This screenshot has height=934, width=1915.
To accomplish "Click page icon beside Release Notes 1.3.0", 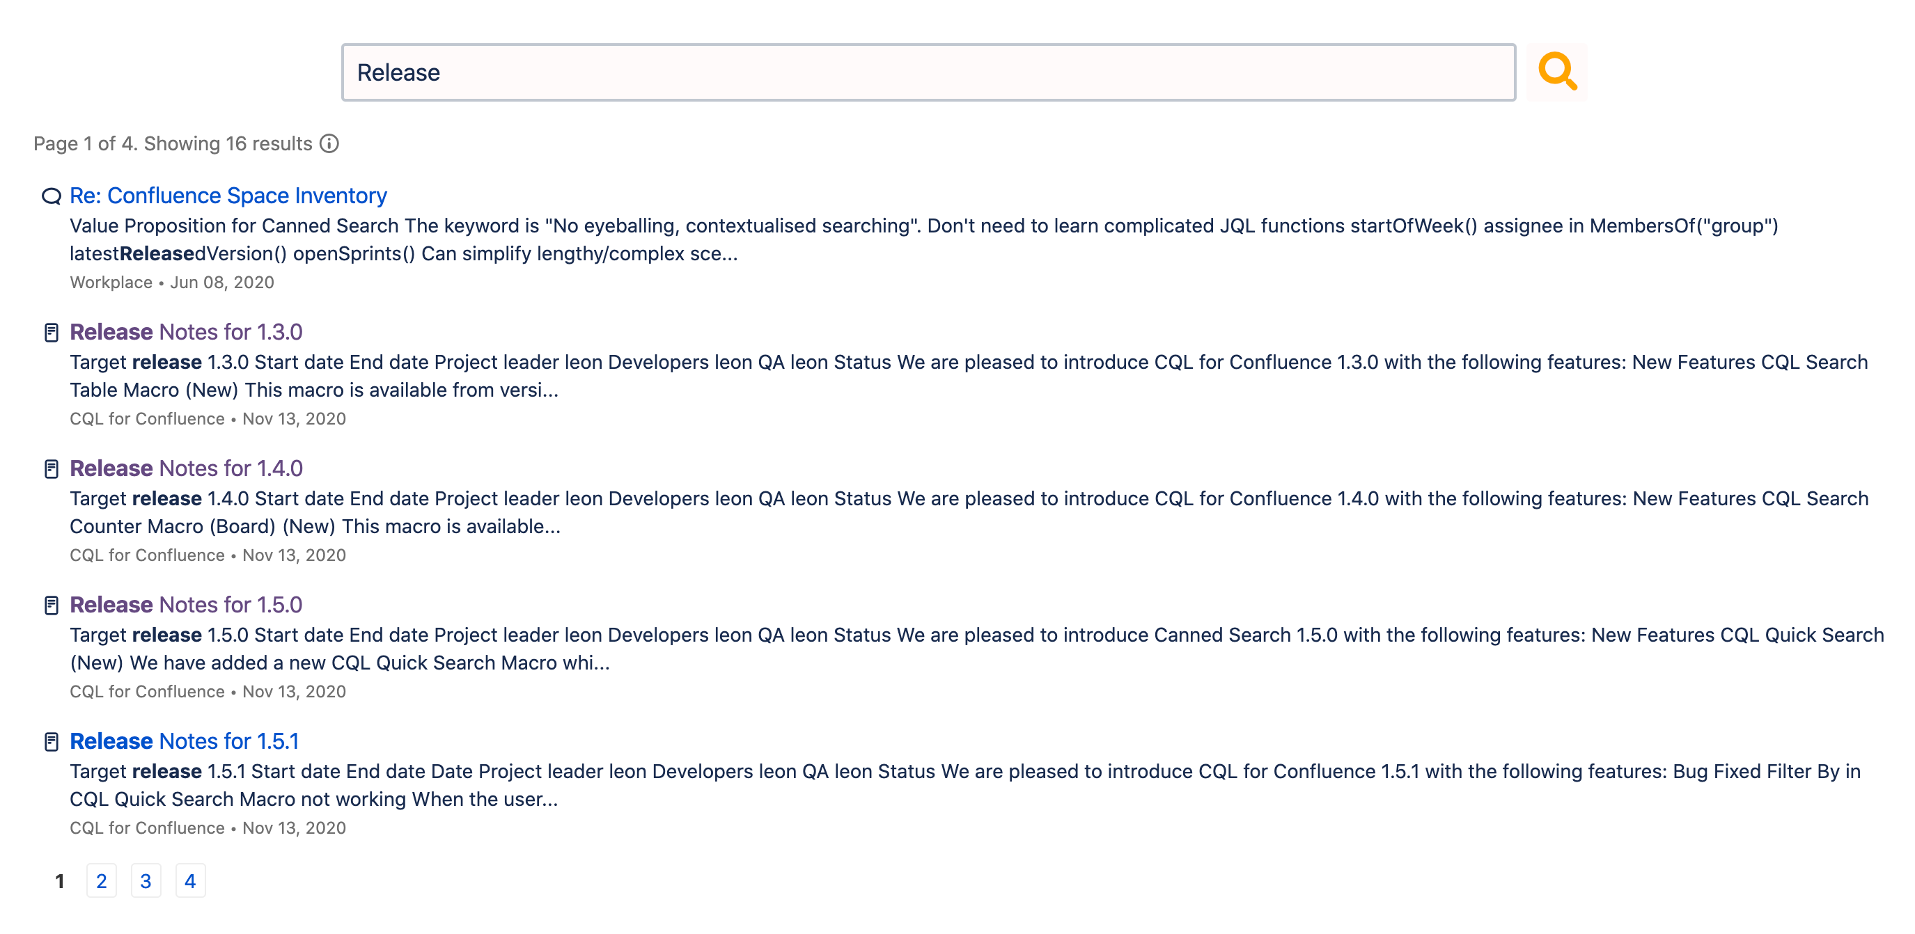I will pos(52,332).
